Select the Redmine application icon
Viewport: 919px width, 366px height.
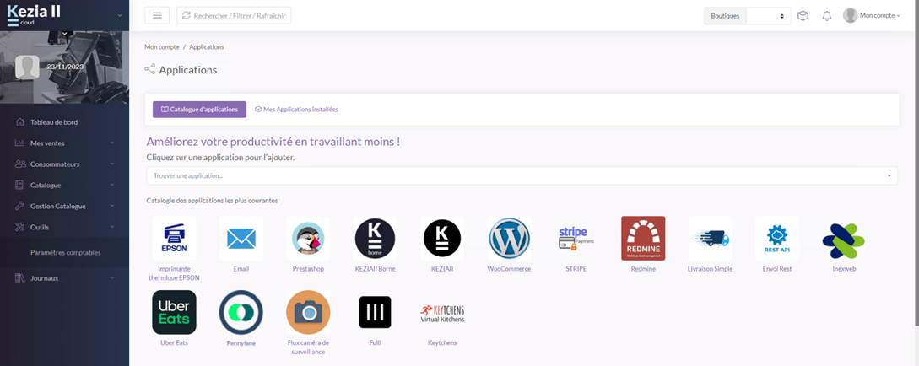[x=643, y=239]
